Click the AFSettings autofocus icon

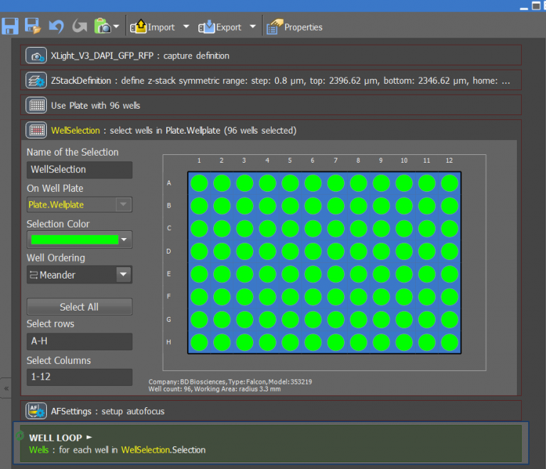tap(36, 411)
